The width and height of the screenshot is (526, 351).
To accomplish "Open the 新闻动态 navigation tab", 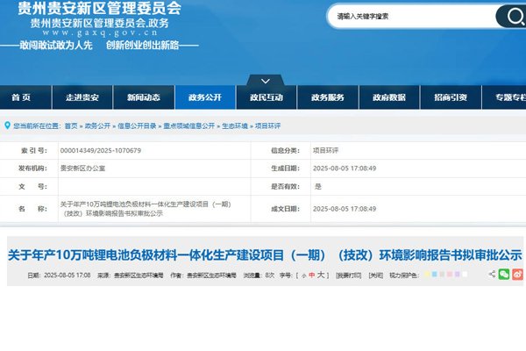I will pyautogui.click(x=144, y=97).
